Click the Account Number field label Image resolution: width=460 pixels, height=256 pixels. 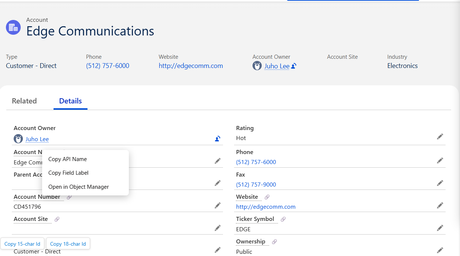(x=37, y=197)
